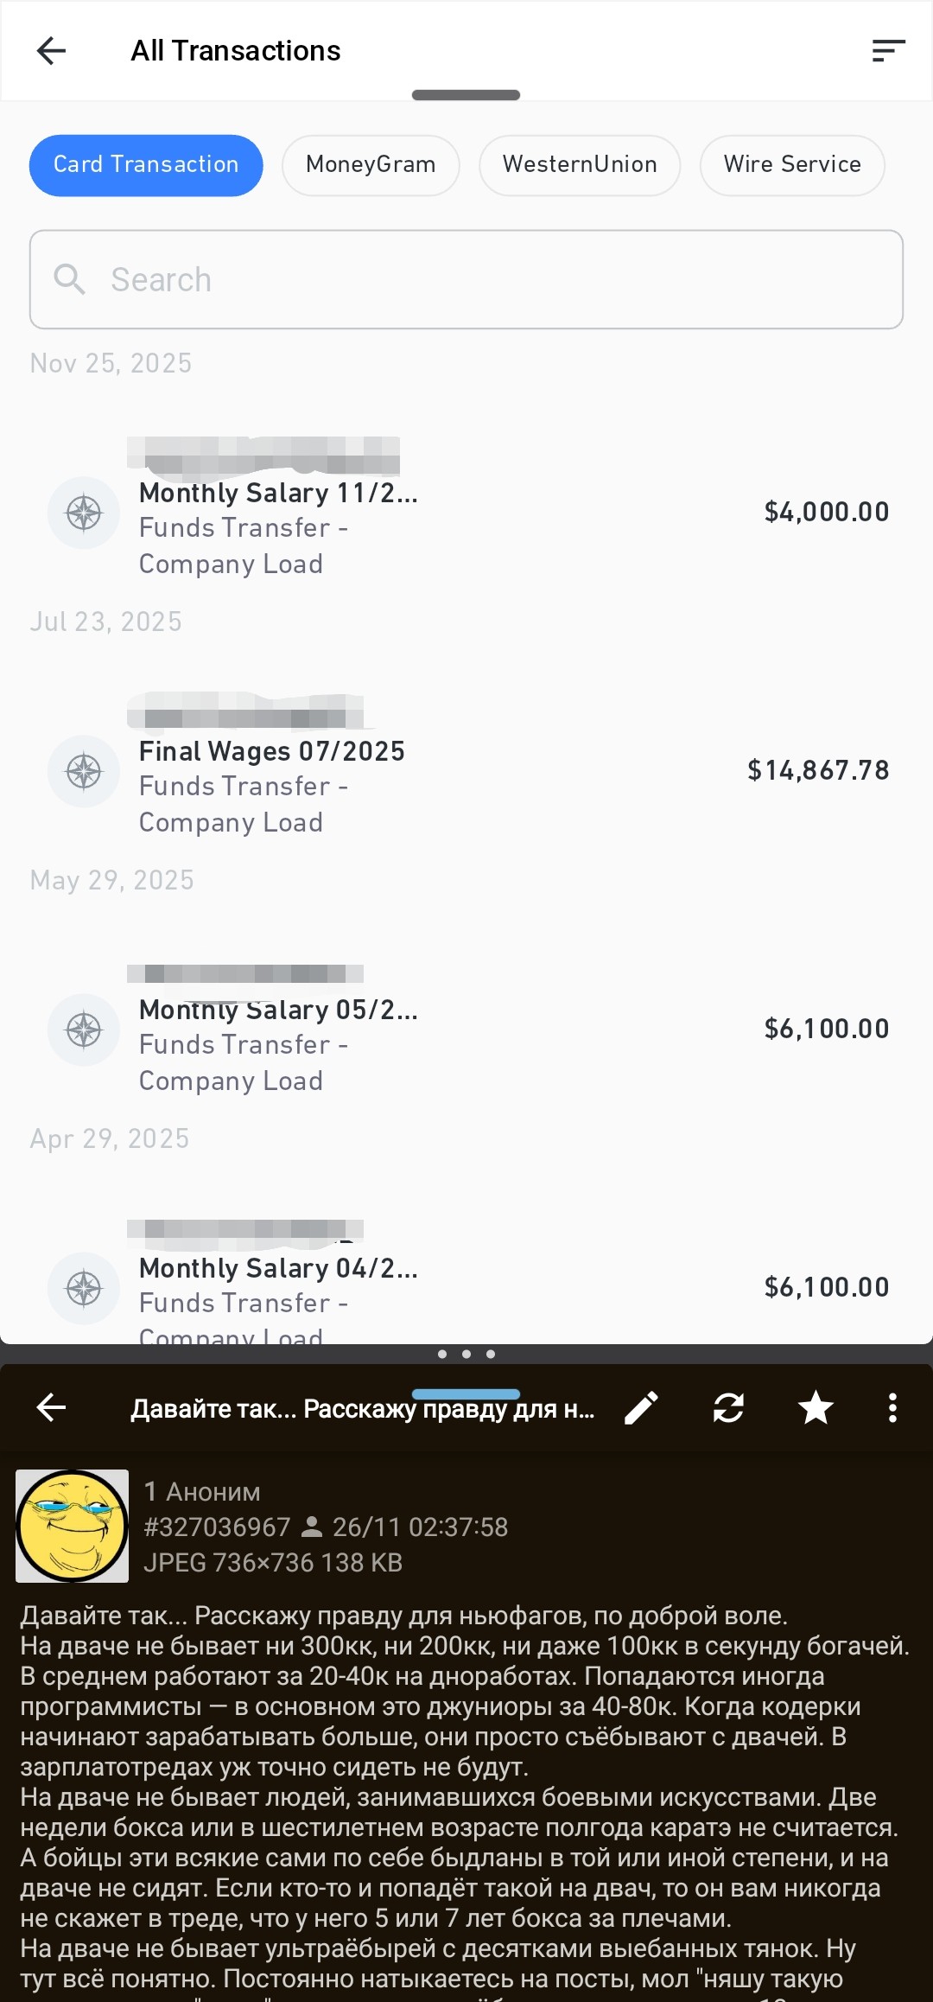The height and width of the screenshot is (2002, 933).
Task: Refresh the forum thread
Action: (x=728, y=1408)
